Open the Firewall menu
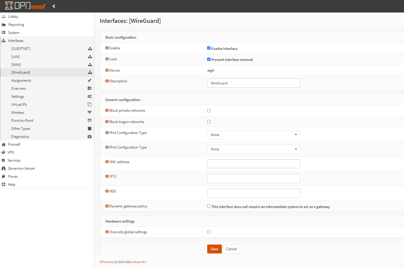 tap(14, 144)
